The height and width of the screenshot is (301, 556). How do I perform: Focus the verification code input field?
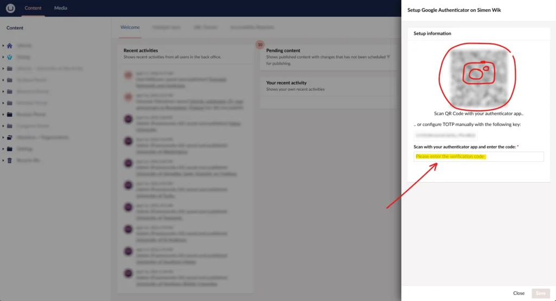coord(478,156)
